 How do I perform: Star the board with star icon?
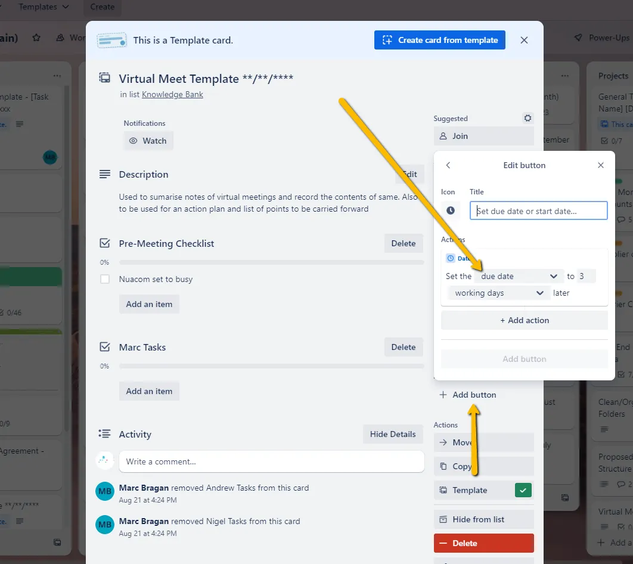tap(36, 38)
